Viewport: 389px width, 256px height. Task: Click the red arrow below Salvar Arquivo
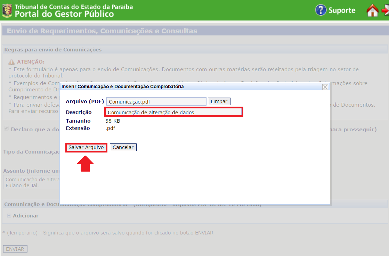(85, 164)
